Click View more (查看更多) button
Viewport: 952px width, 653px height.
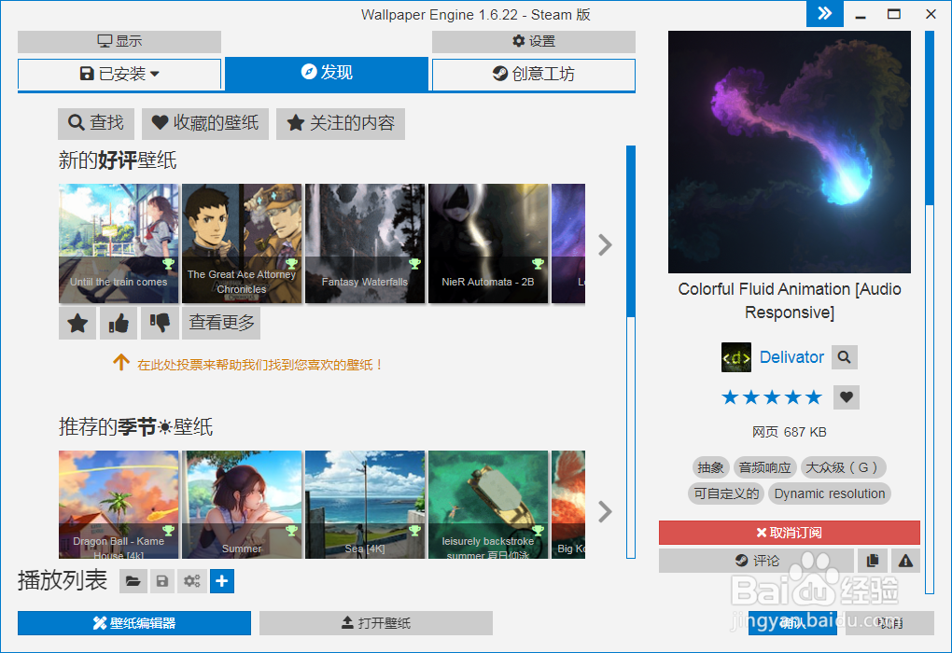(221, 323)
